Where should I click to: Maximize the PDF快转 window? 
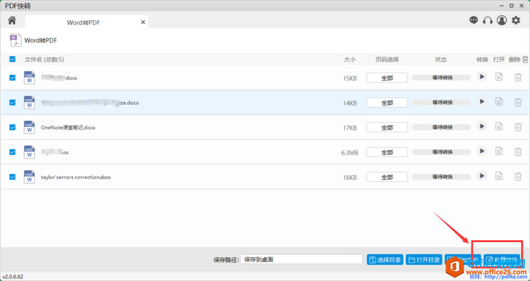(512, 5)
